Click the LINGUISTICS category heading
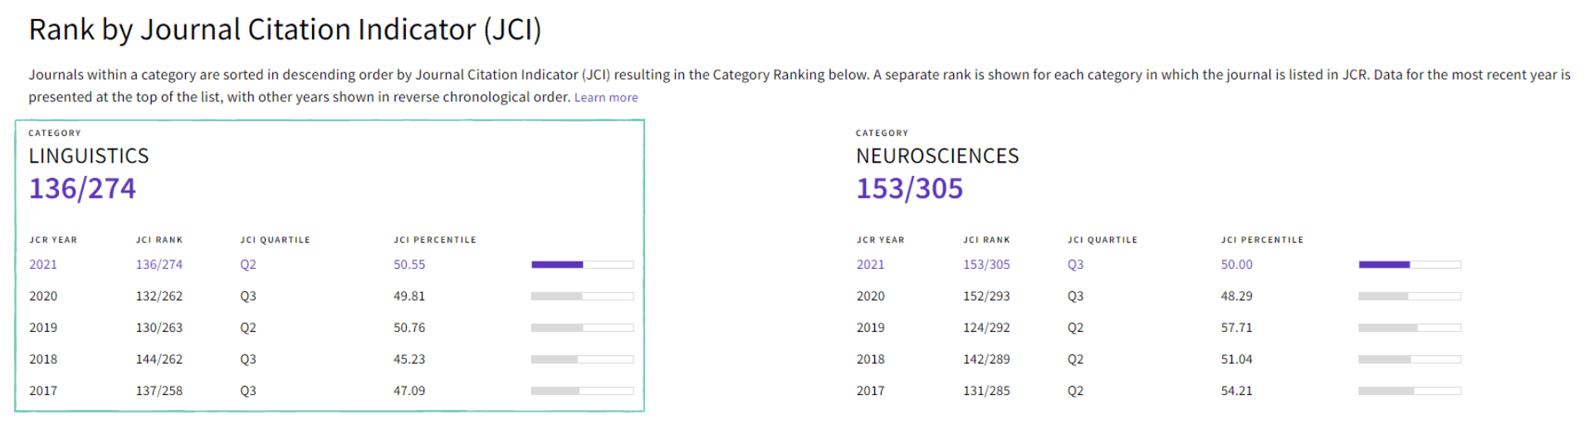This screenshot has height=430, width=1594. tap(89, 156)
